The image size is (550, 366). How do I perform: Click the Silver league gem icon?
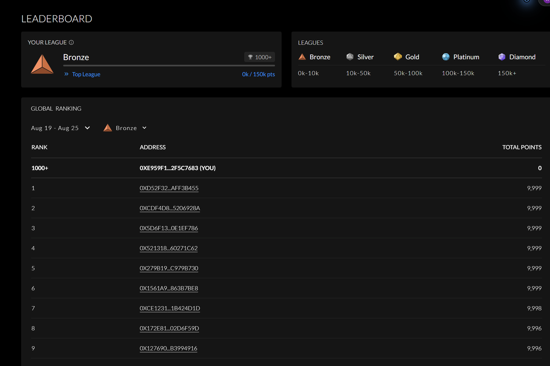pos(350,57)
